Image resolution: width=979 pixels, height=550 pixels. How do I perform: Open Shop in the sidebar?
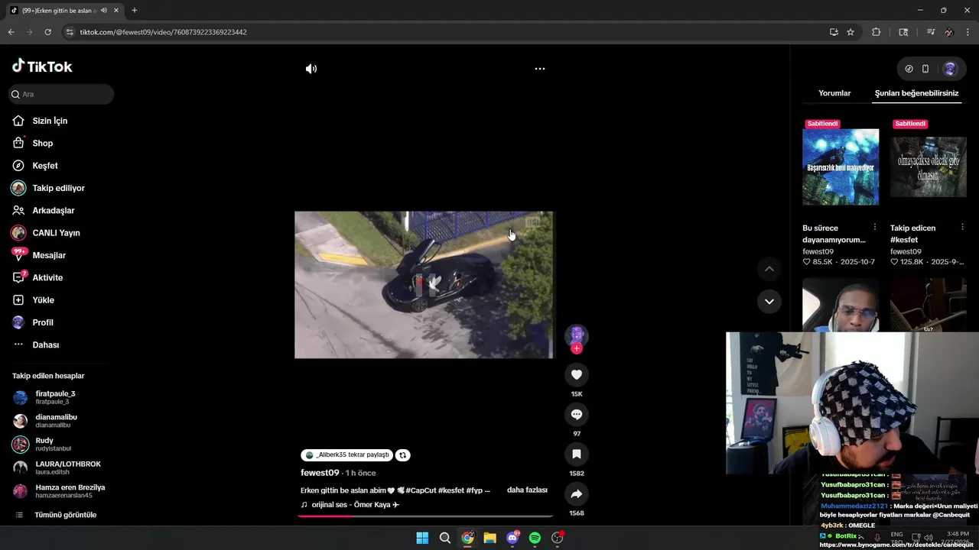[x=43, y=143]
